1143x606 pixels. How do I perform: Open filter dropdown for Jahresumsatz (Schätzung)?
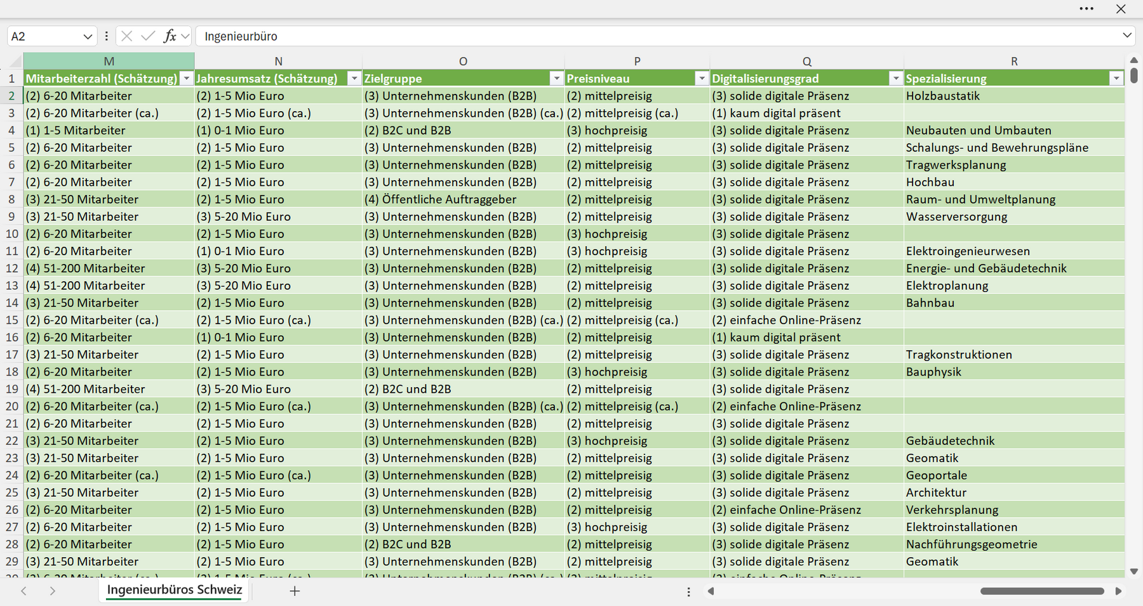(x=354, y=79)
